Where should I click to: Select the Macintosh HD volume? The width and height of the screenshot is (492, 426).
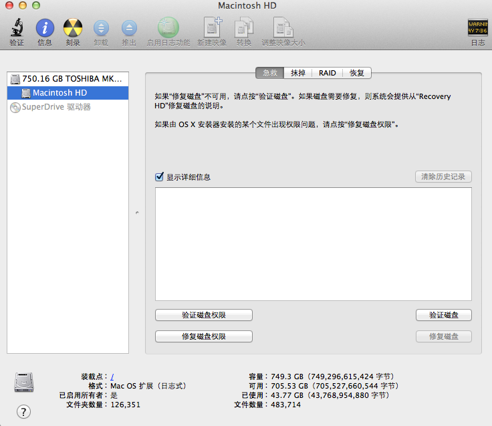click(x=68, y=93)
